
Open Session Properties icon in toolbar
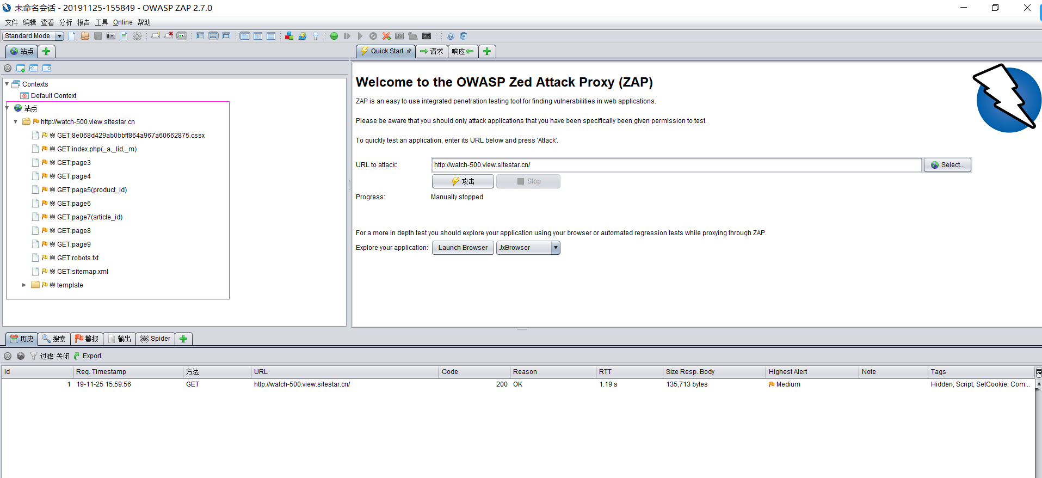pyautogui.click(x=124, y=36)
